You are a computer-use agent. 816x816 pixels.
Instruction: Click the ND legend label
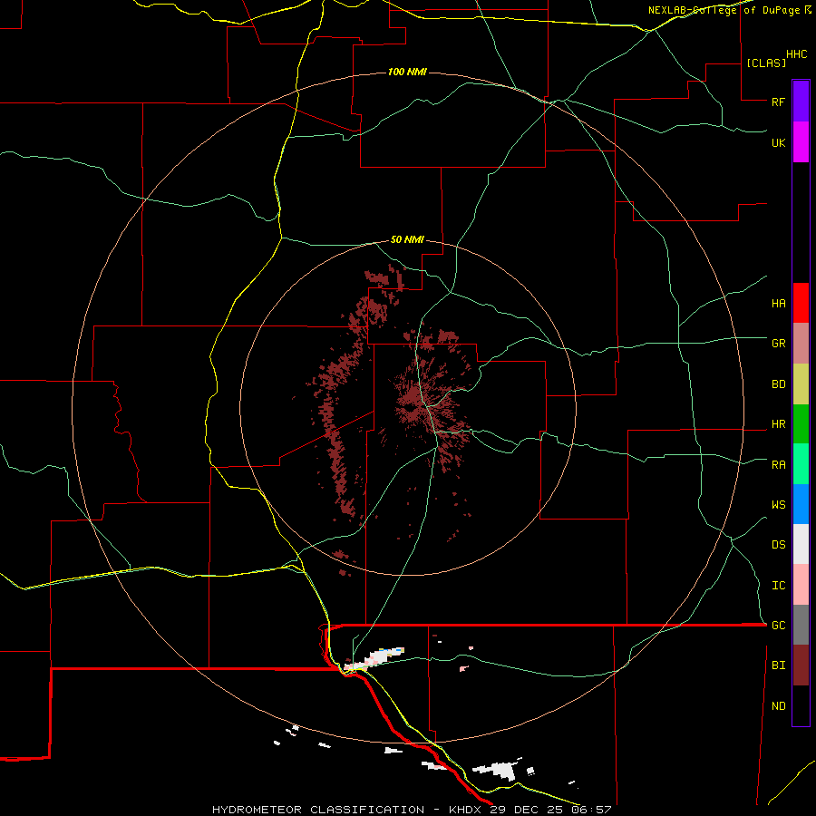[x=778, y=705]
